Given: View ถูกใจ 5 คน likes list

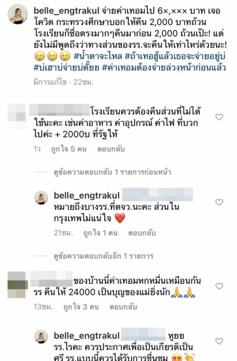Looking at the screenshot, I should click(69, 149).
